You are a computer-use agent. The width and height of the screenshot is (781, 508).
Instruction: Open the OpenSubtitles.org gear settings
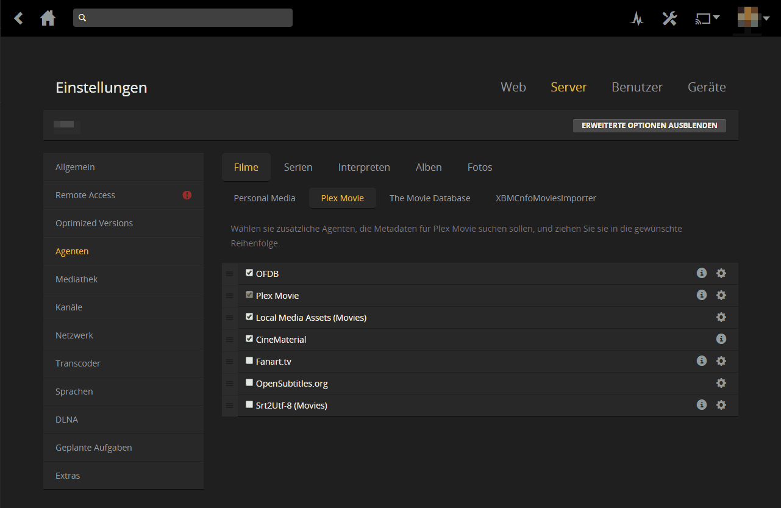click(721, 383)
